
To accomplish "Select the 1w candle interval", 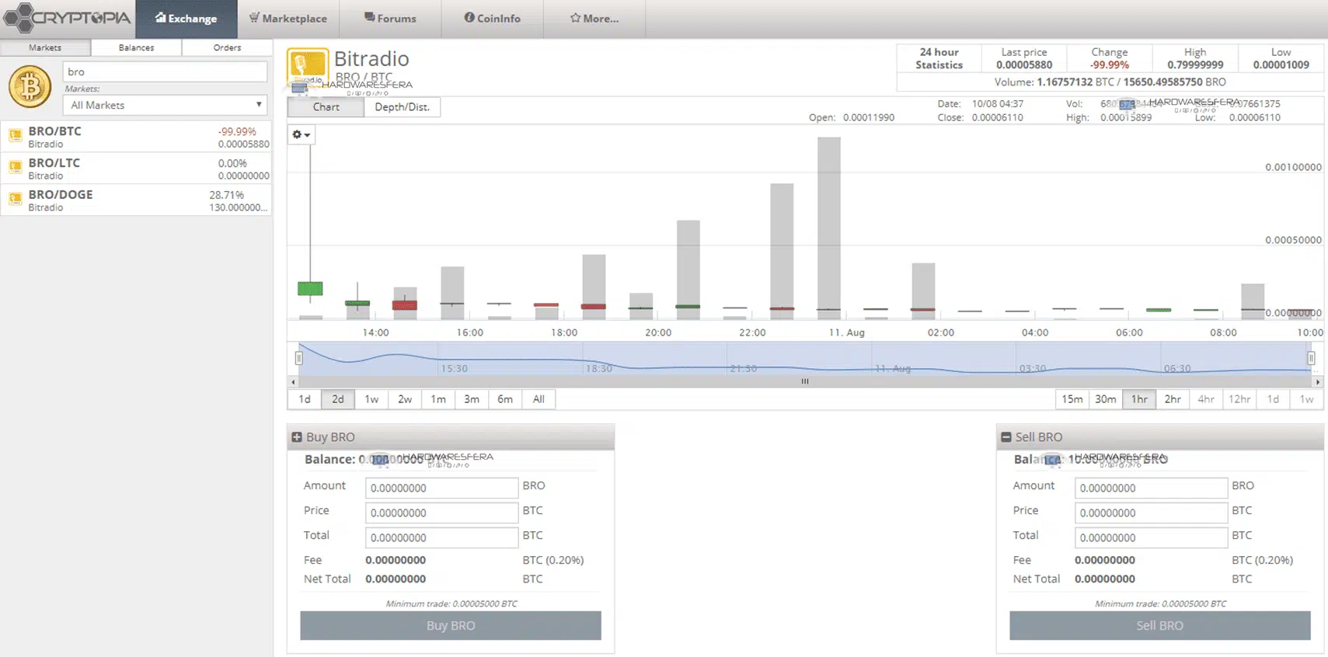I will [x=1306, y=399].
